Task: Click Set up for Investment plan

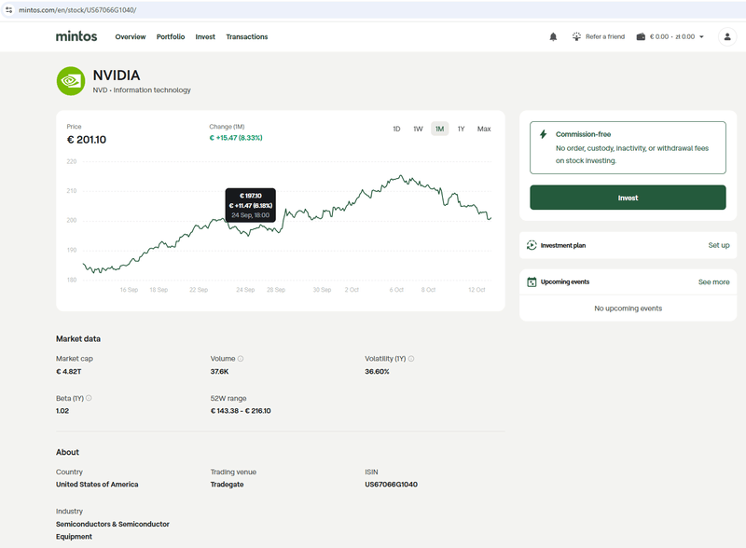Action: (x=718, y=245)
